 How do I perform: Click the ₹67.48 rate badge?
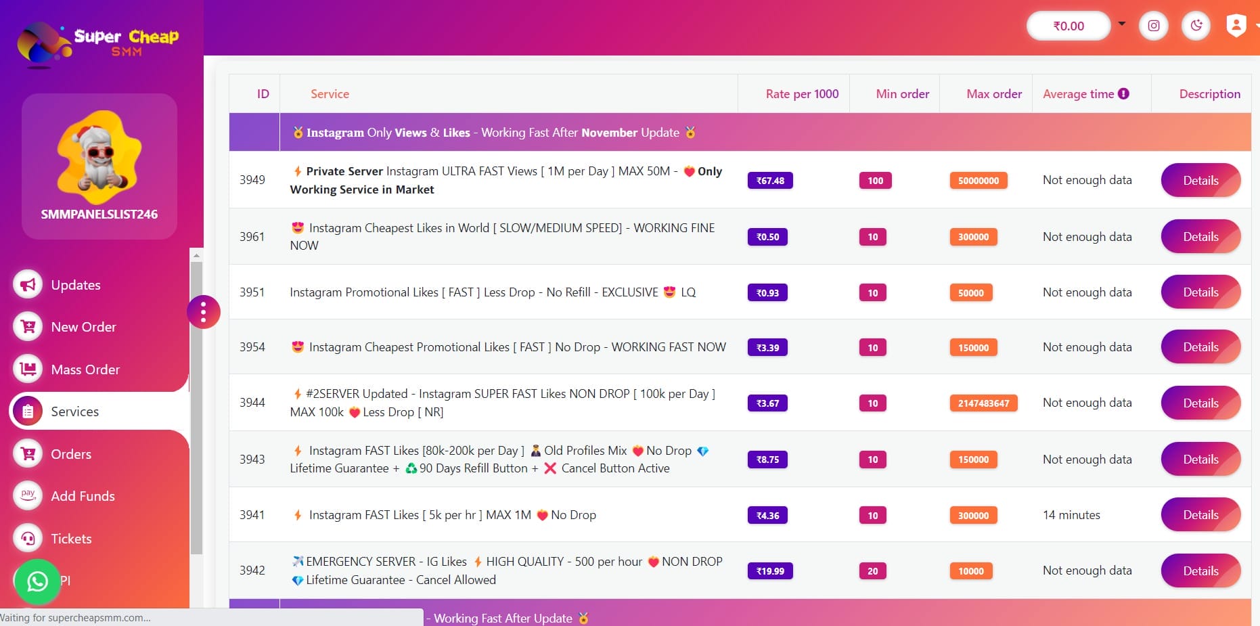tap(770, 181)
